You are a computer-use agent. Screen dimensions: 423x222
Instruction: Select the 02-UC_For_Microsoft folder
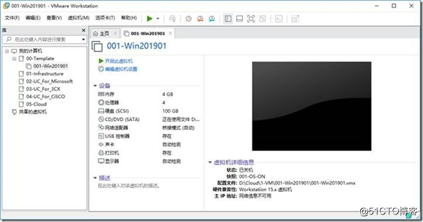pos(49,81)
